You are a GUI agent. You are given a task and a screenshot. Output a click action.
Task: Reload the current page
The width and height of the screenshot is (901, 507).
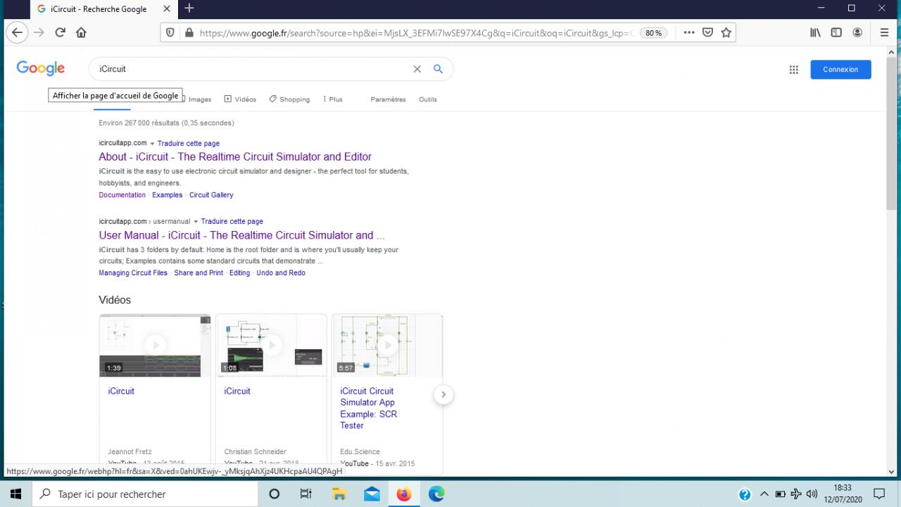(x=60, y=32)
